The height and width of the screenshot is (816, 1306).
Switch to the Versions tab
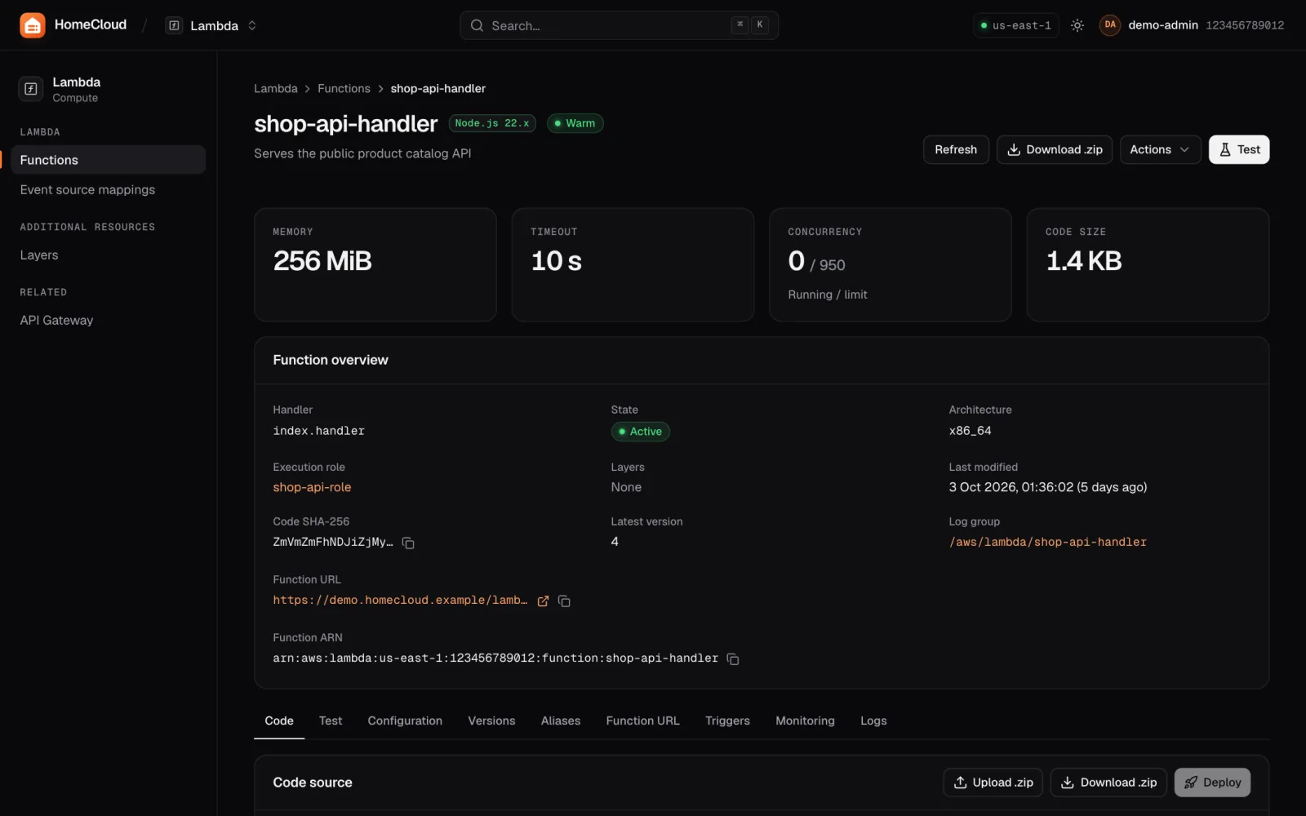491,721
